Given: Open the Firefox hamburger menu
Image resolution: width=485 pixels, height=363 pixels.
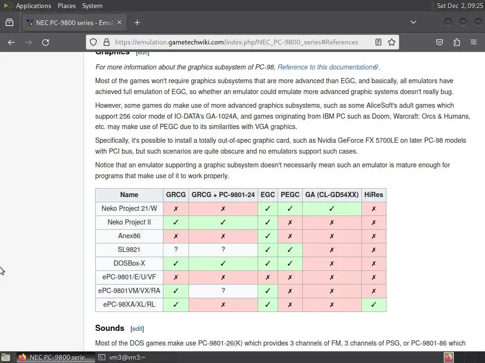Looking at the screenshot, I should click(x=474, y=42).
